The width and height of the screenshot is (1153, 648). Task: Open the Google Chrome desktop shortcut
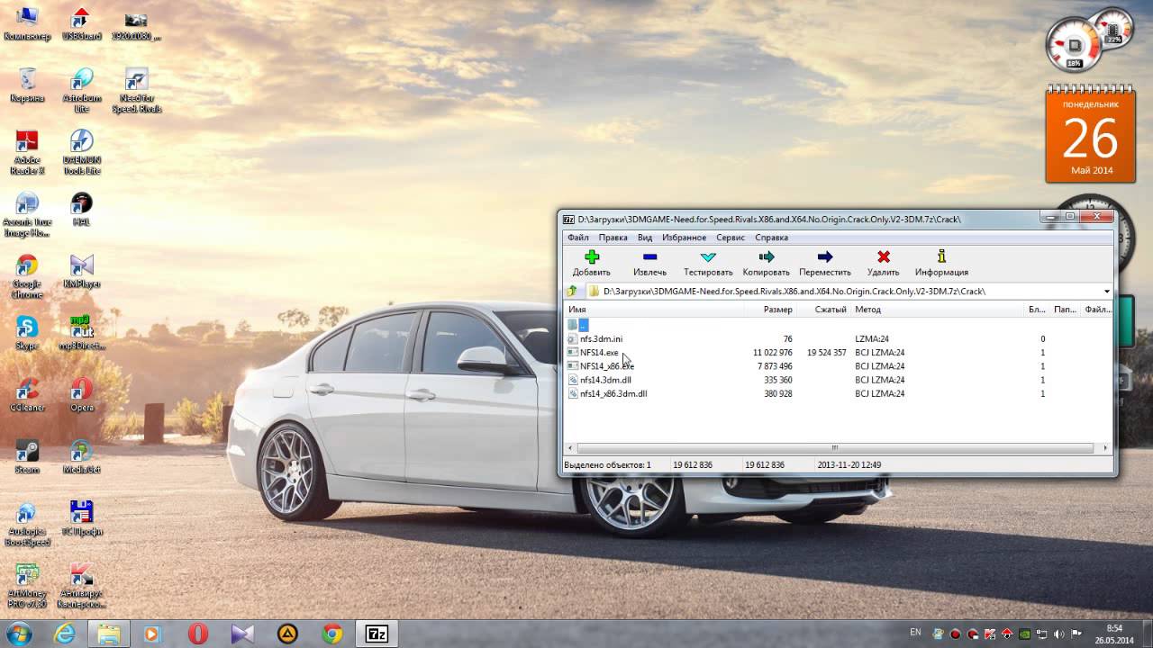tap(27, 276)
